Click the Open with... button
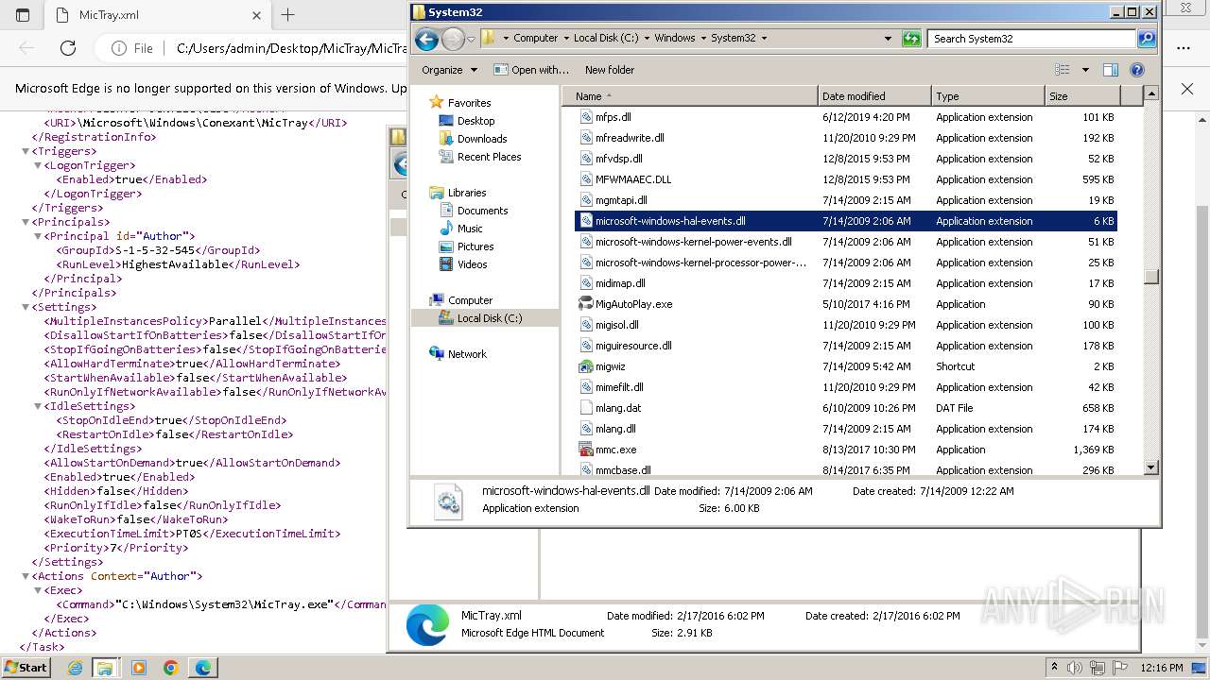This screenshot has width=1210, height=680. pos(532,70)
